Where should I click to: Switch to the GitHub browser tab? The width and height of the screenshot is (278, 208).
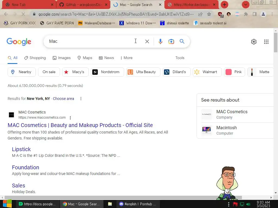tap(83, 5)
